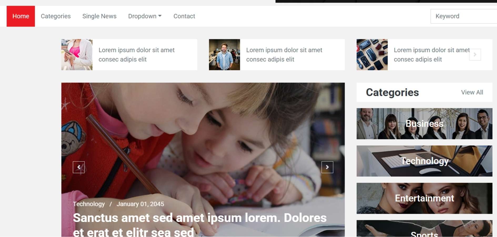Click View All in Categories header
This screenshot has width=497, height=237.
[x=472, y=92]
